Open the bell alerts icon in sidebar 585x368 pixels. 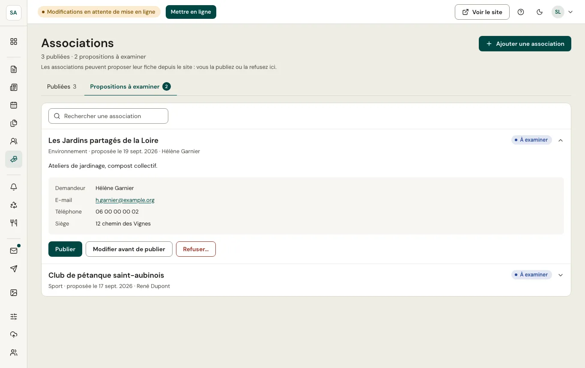(14, 187)
